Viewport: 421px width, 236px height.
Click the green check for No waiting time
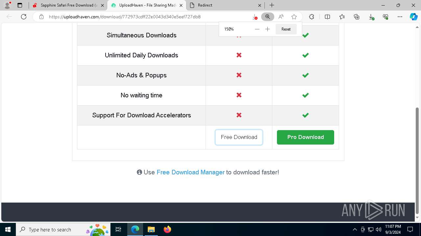[306, 95]
